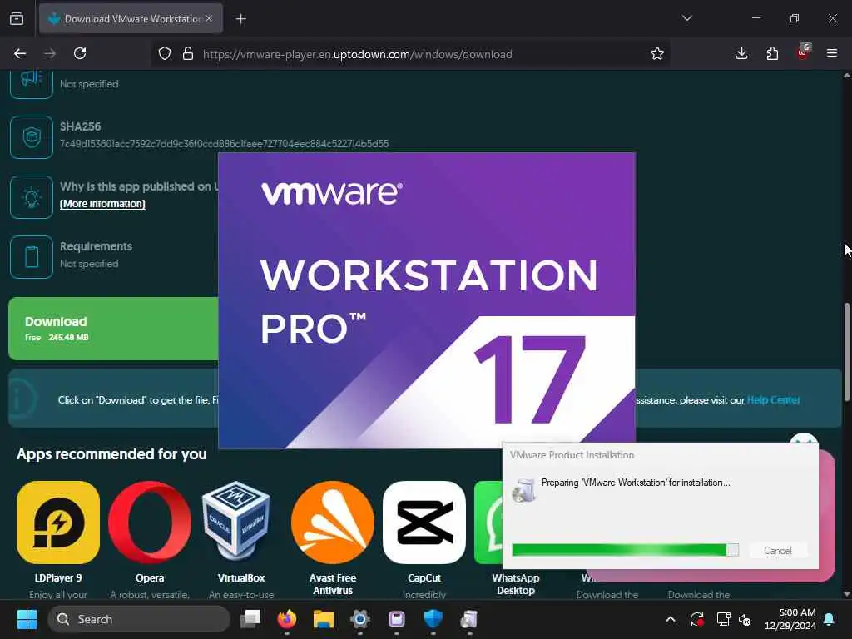Click the scrollbar down arrow
This screenshot has width=852, height=639.
[846, 594]
